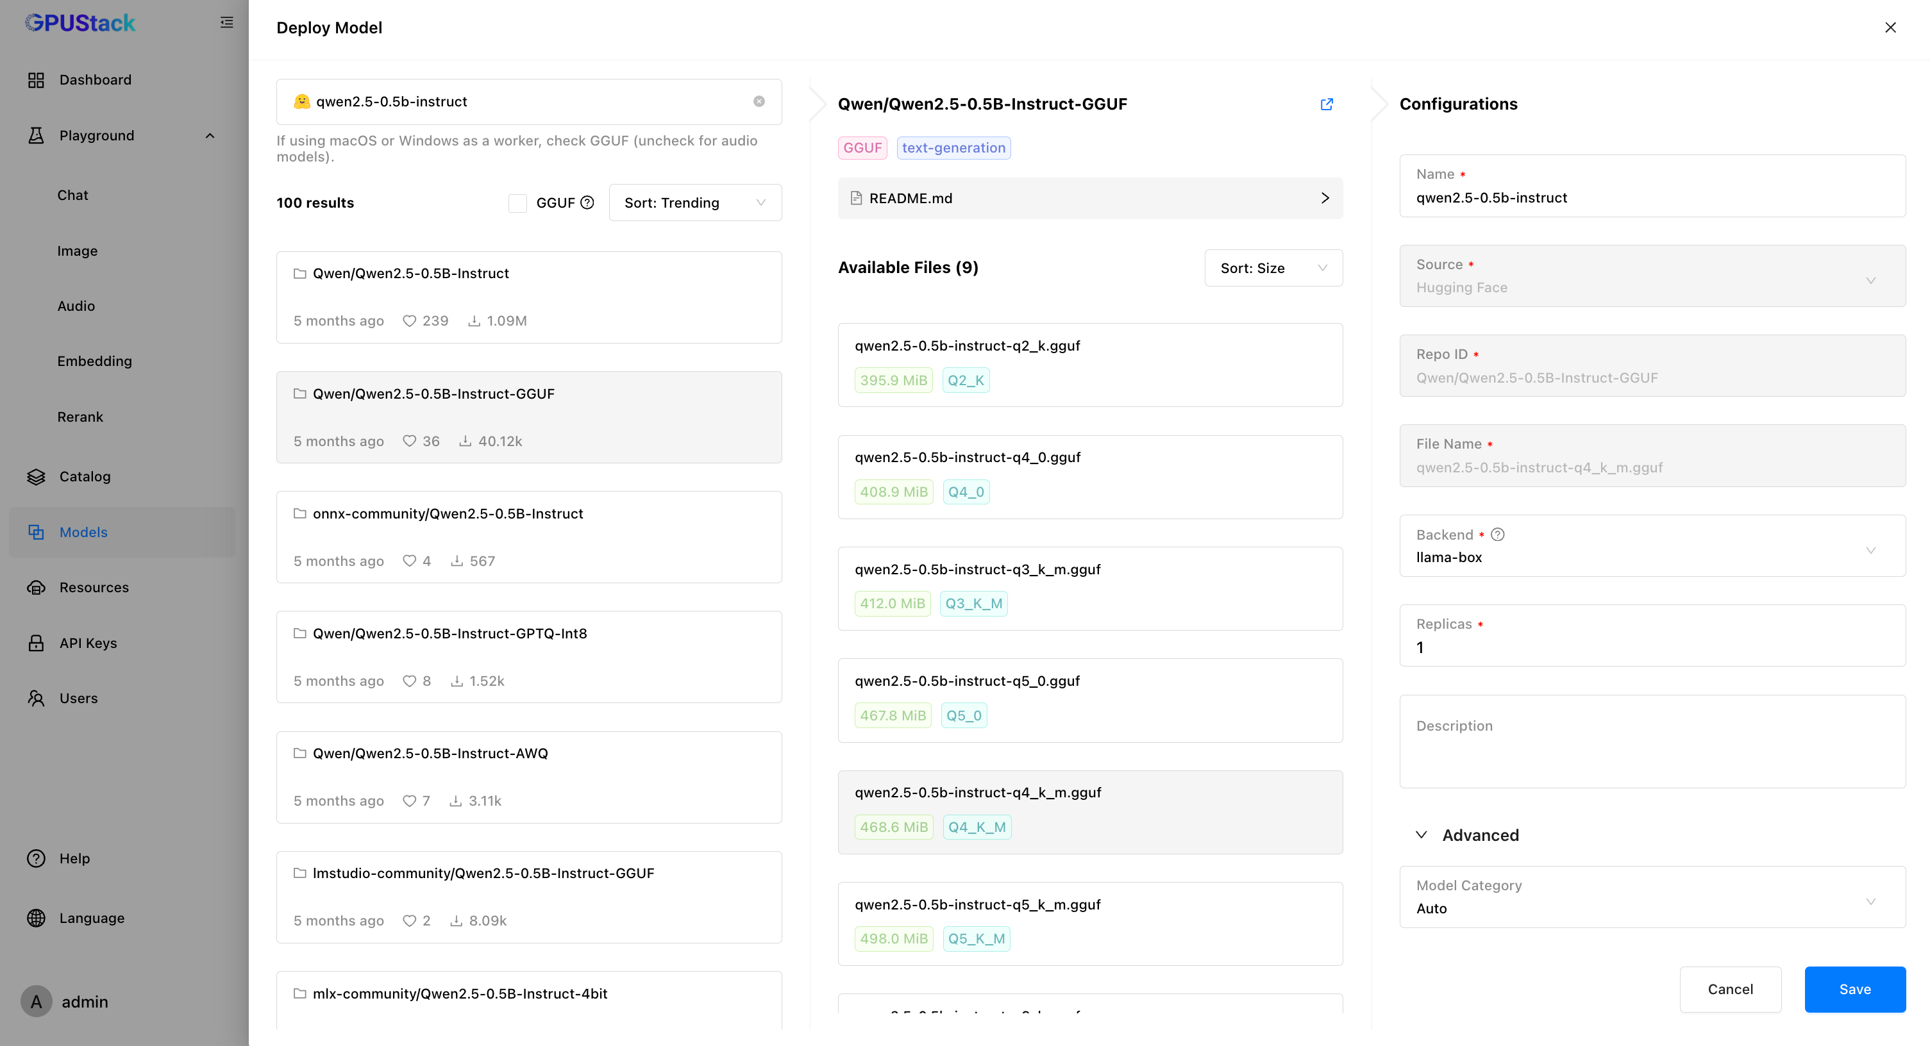Click the Help icon in the sidebar
1930x1046 pixels.
pyautogui.click(x=36, y=858)
